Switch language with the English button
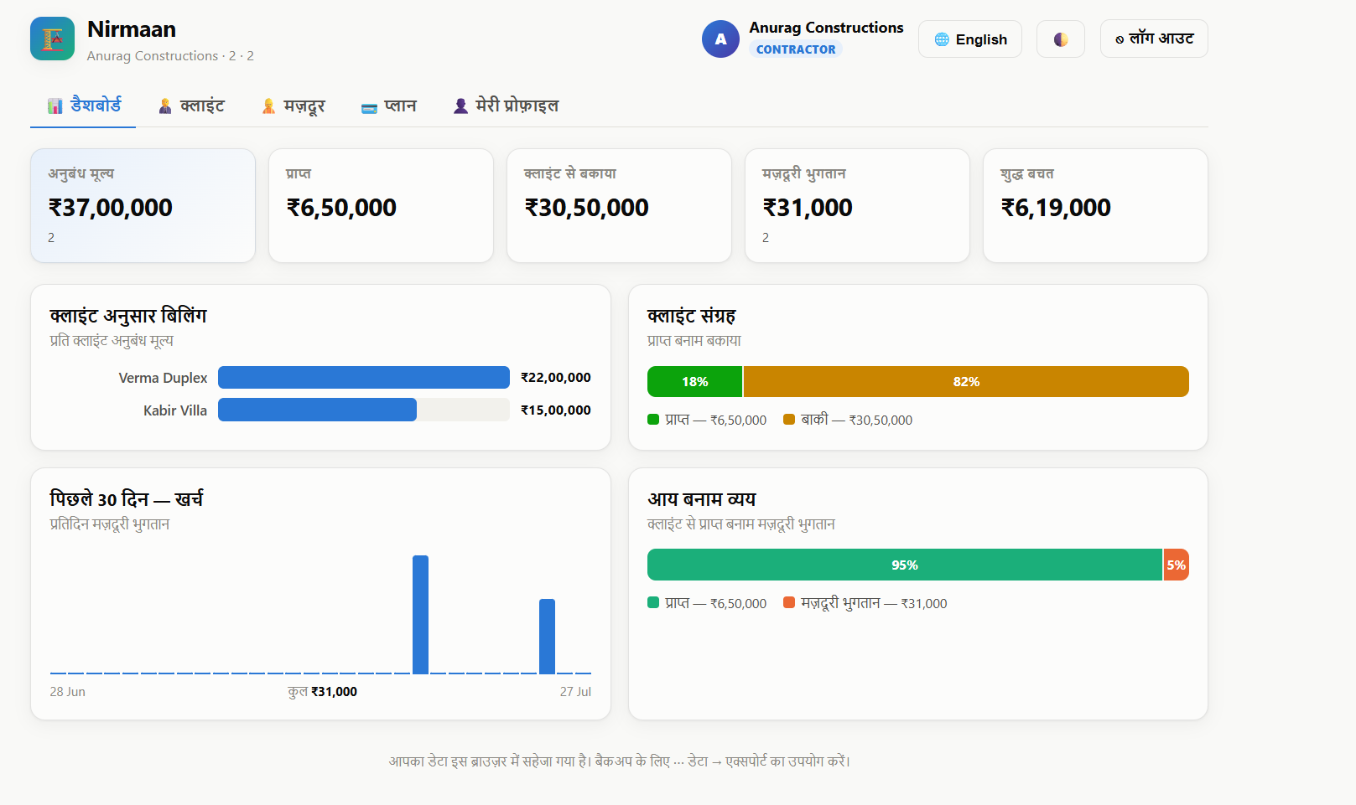Screen dimensions: 1356x805 coord(970,39)
